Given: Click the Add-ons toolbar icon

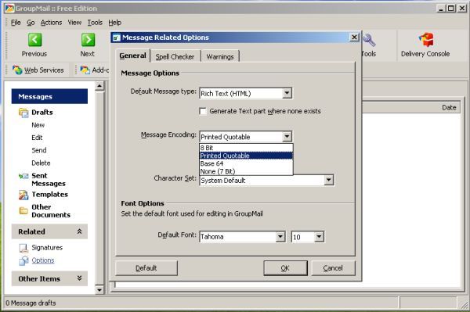Looking at the screenshot, I should click(x=85, y=70).
